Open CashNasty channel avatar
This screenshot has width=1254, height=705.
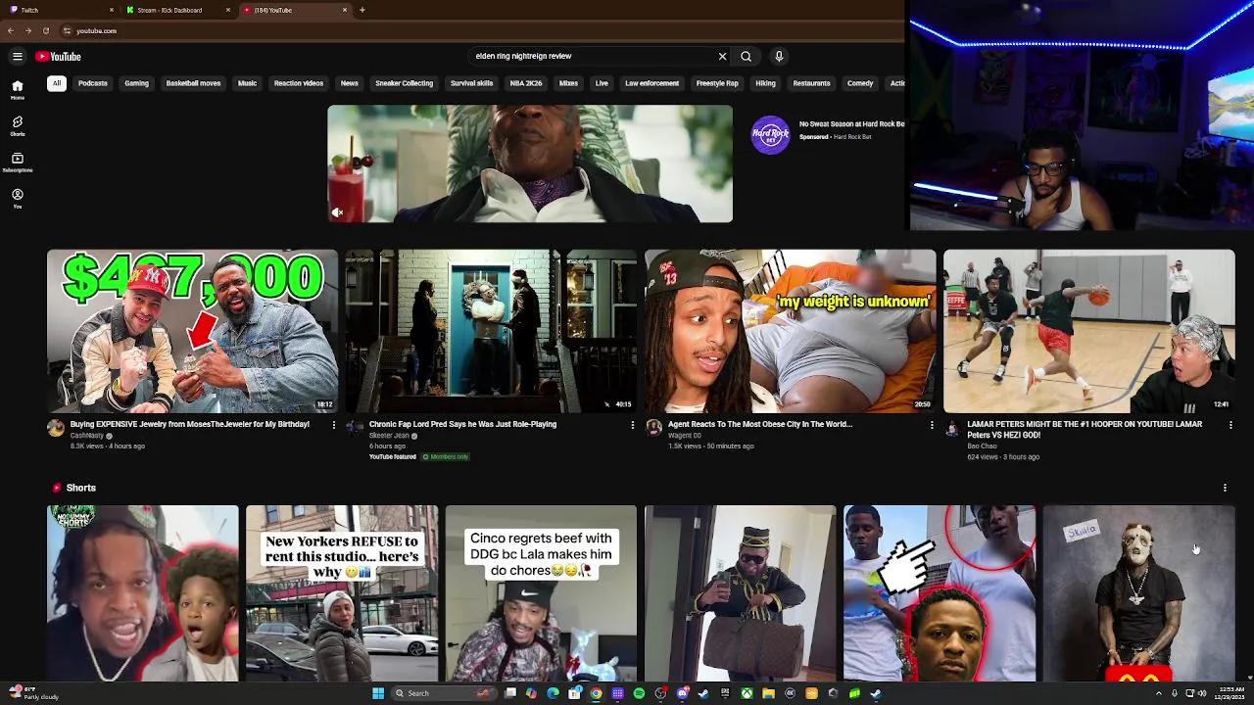click(56, 428)
